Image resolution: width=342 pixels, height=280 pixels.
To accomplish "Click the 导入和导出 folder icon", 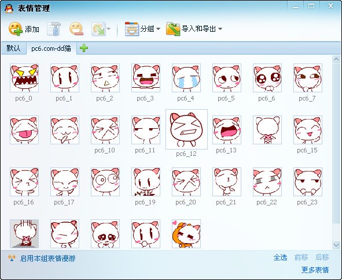I will click(173, 29).
